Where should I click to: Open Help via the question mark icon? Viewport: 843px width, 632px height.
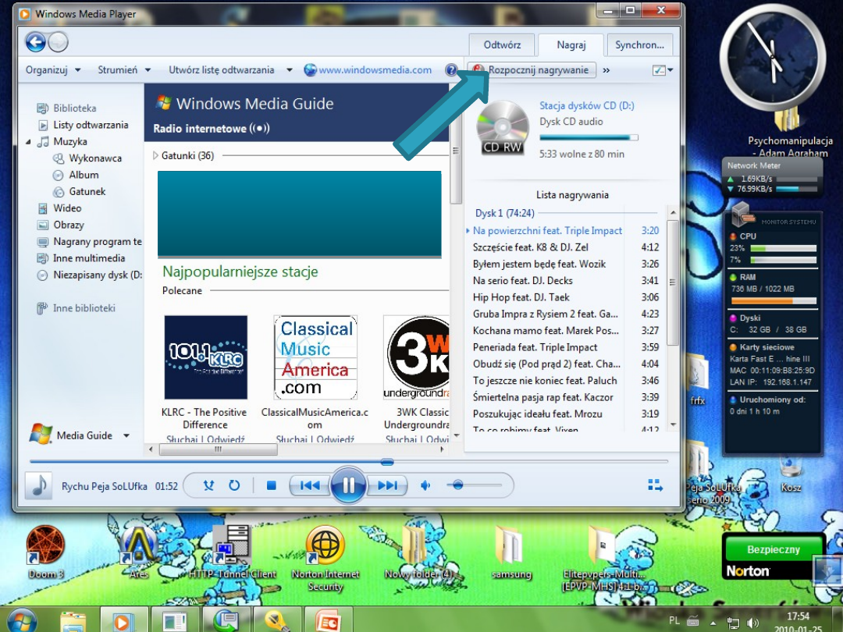[451, 69]
